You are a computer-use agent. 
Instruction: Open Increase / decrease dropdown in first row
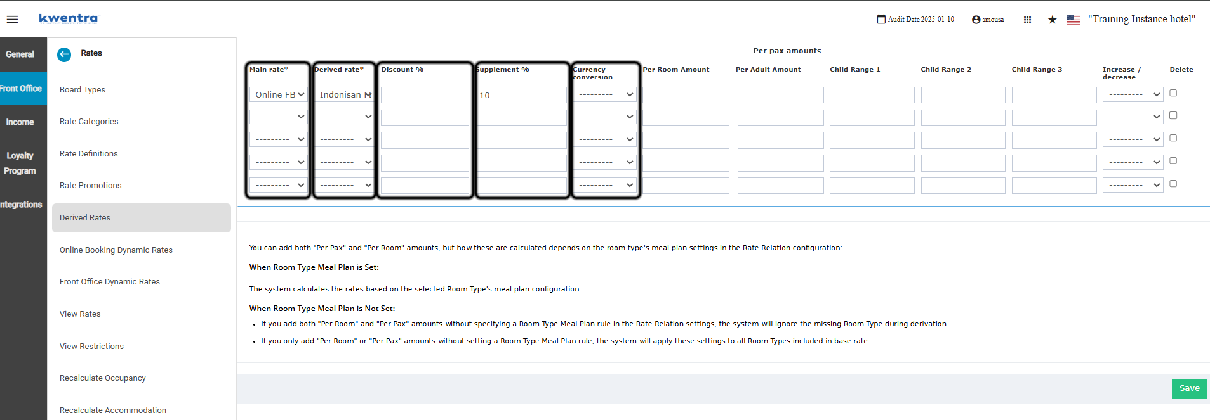[1133, 94]
